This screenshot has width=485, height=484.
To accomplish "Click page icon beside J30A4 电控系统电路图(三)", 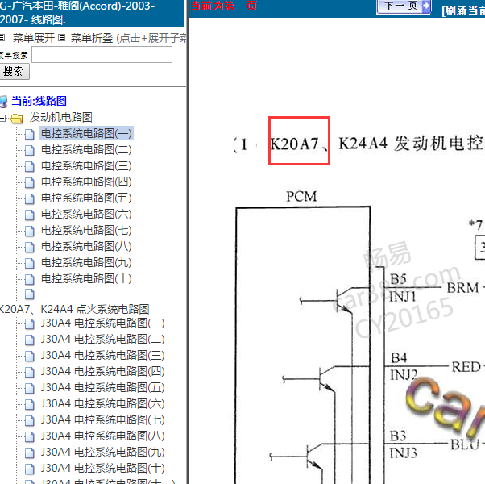I will (x=29, y=356).
